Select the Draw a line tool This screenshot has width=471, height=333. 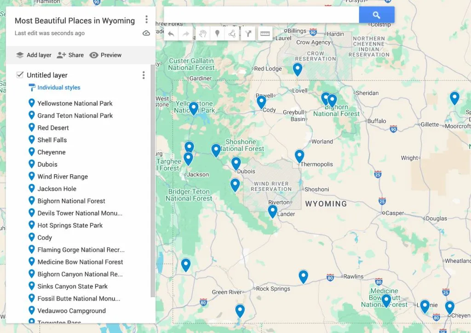tap(232, 34)
